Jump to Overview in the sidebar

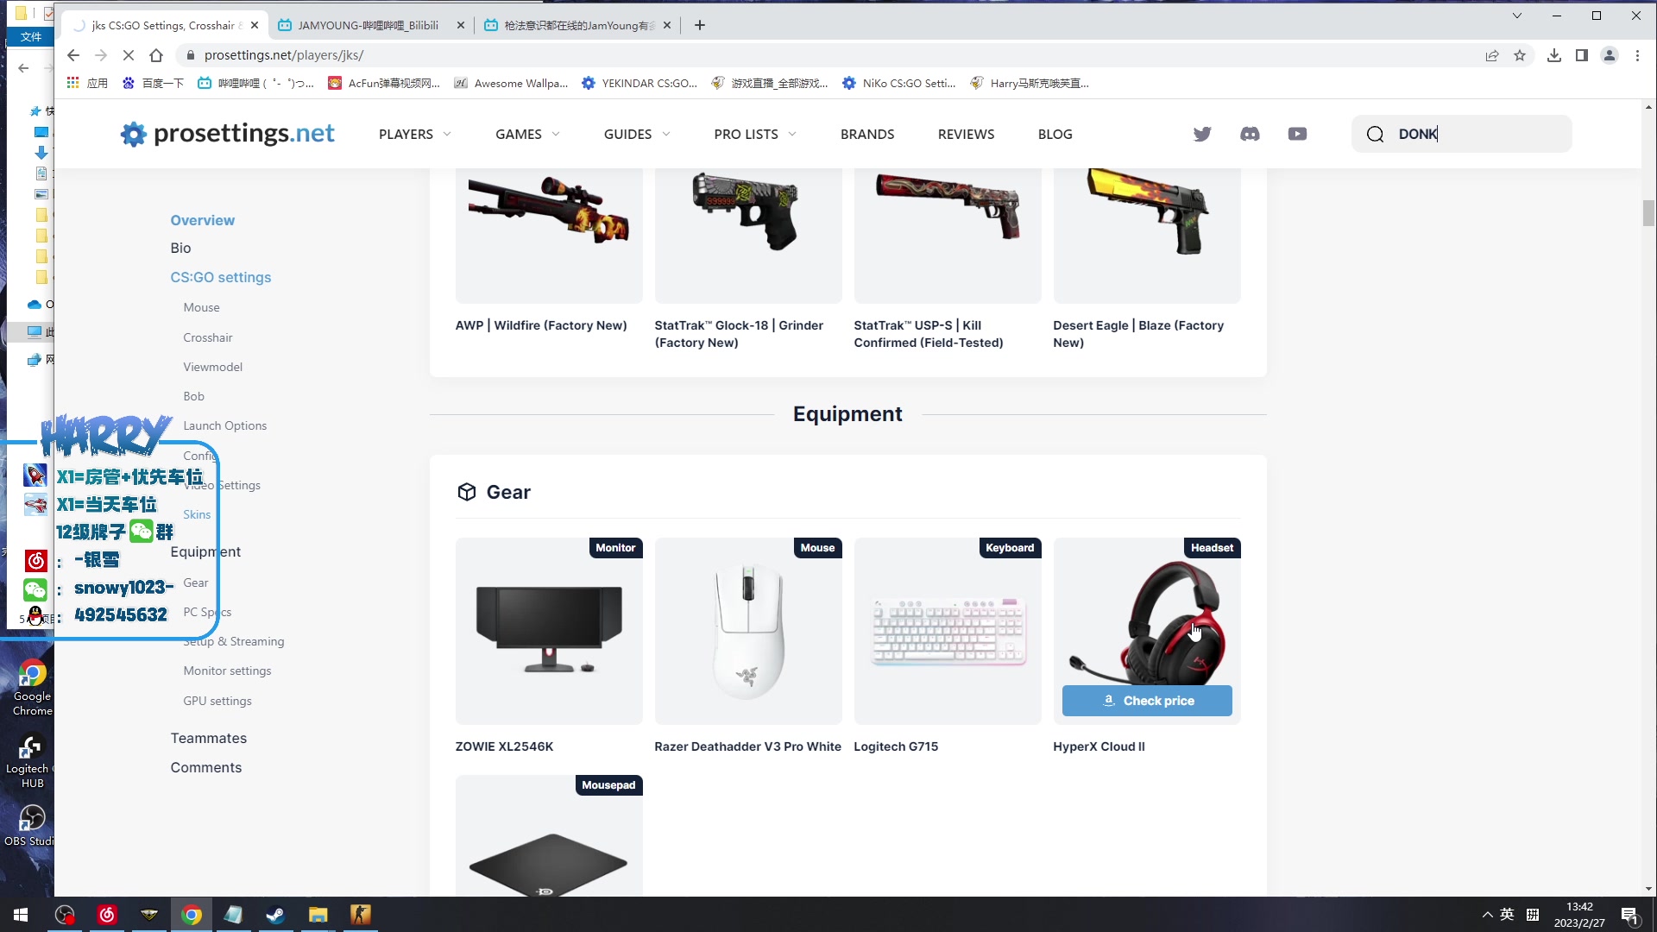click(202, 220)
